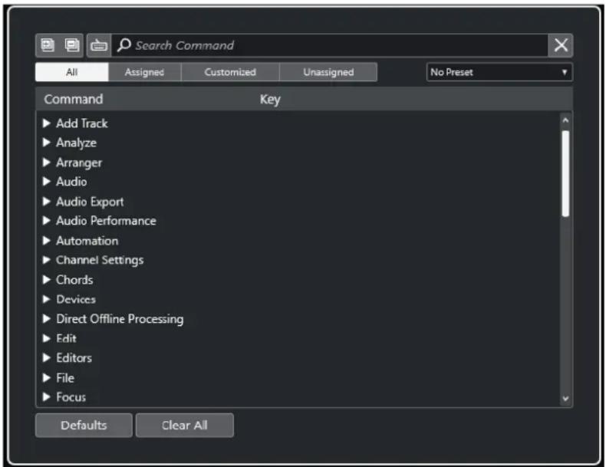
Task: Expand the Channel Settings category
Action: [x=47, y=260]
